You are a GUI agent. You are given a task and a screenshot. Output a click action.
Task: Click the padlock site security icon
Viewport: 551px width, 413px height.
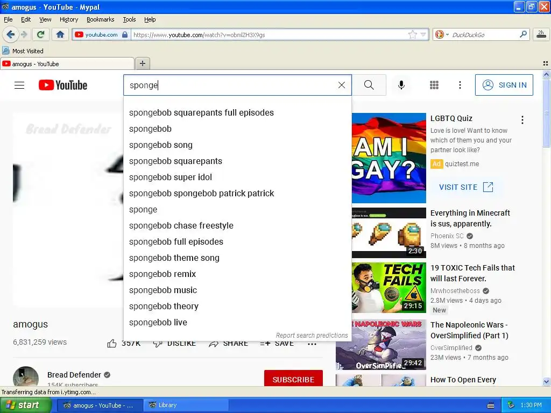coord(125,35)
